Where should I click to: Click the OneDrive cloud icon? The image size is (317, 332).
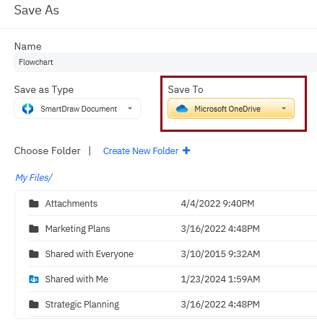(x=182, y=109)
